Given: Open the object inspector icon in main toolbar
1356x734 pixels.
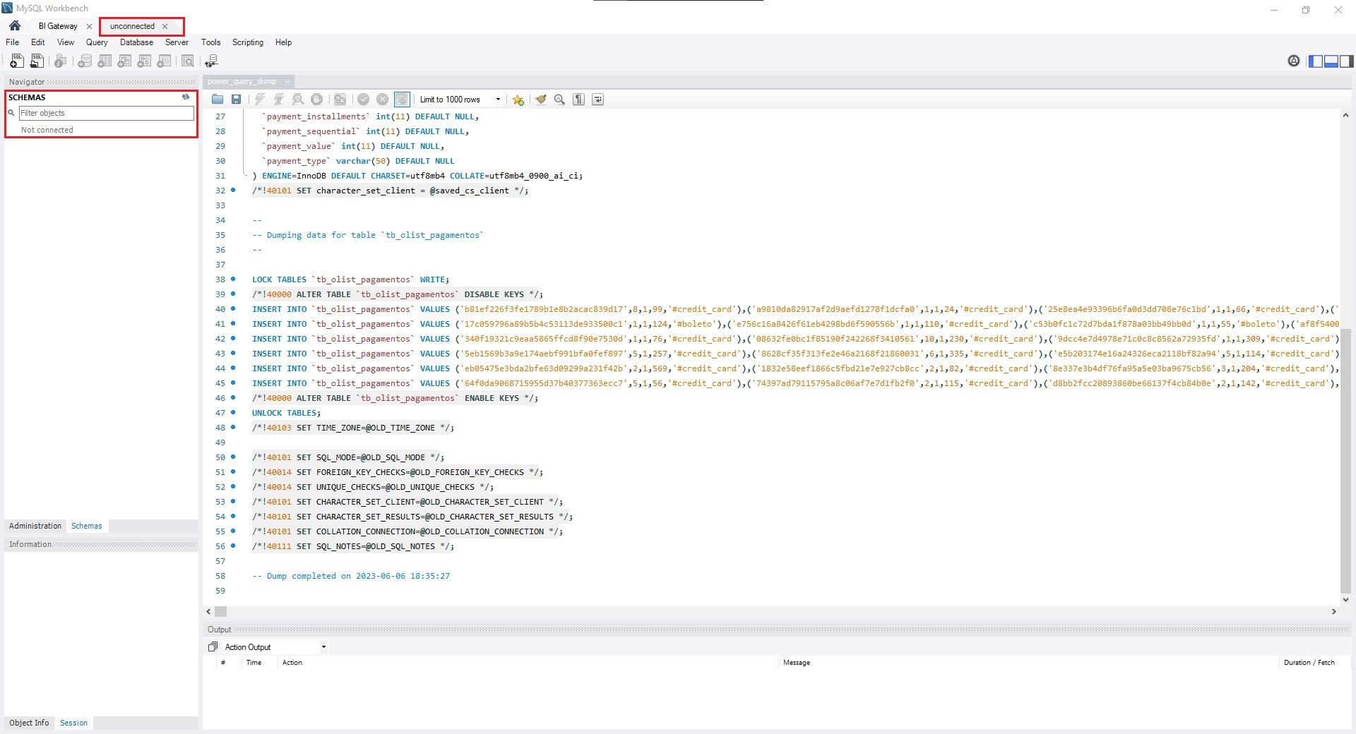Looking at the screenshot, I should [x=61, y=61].
